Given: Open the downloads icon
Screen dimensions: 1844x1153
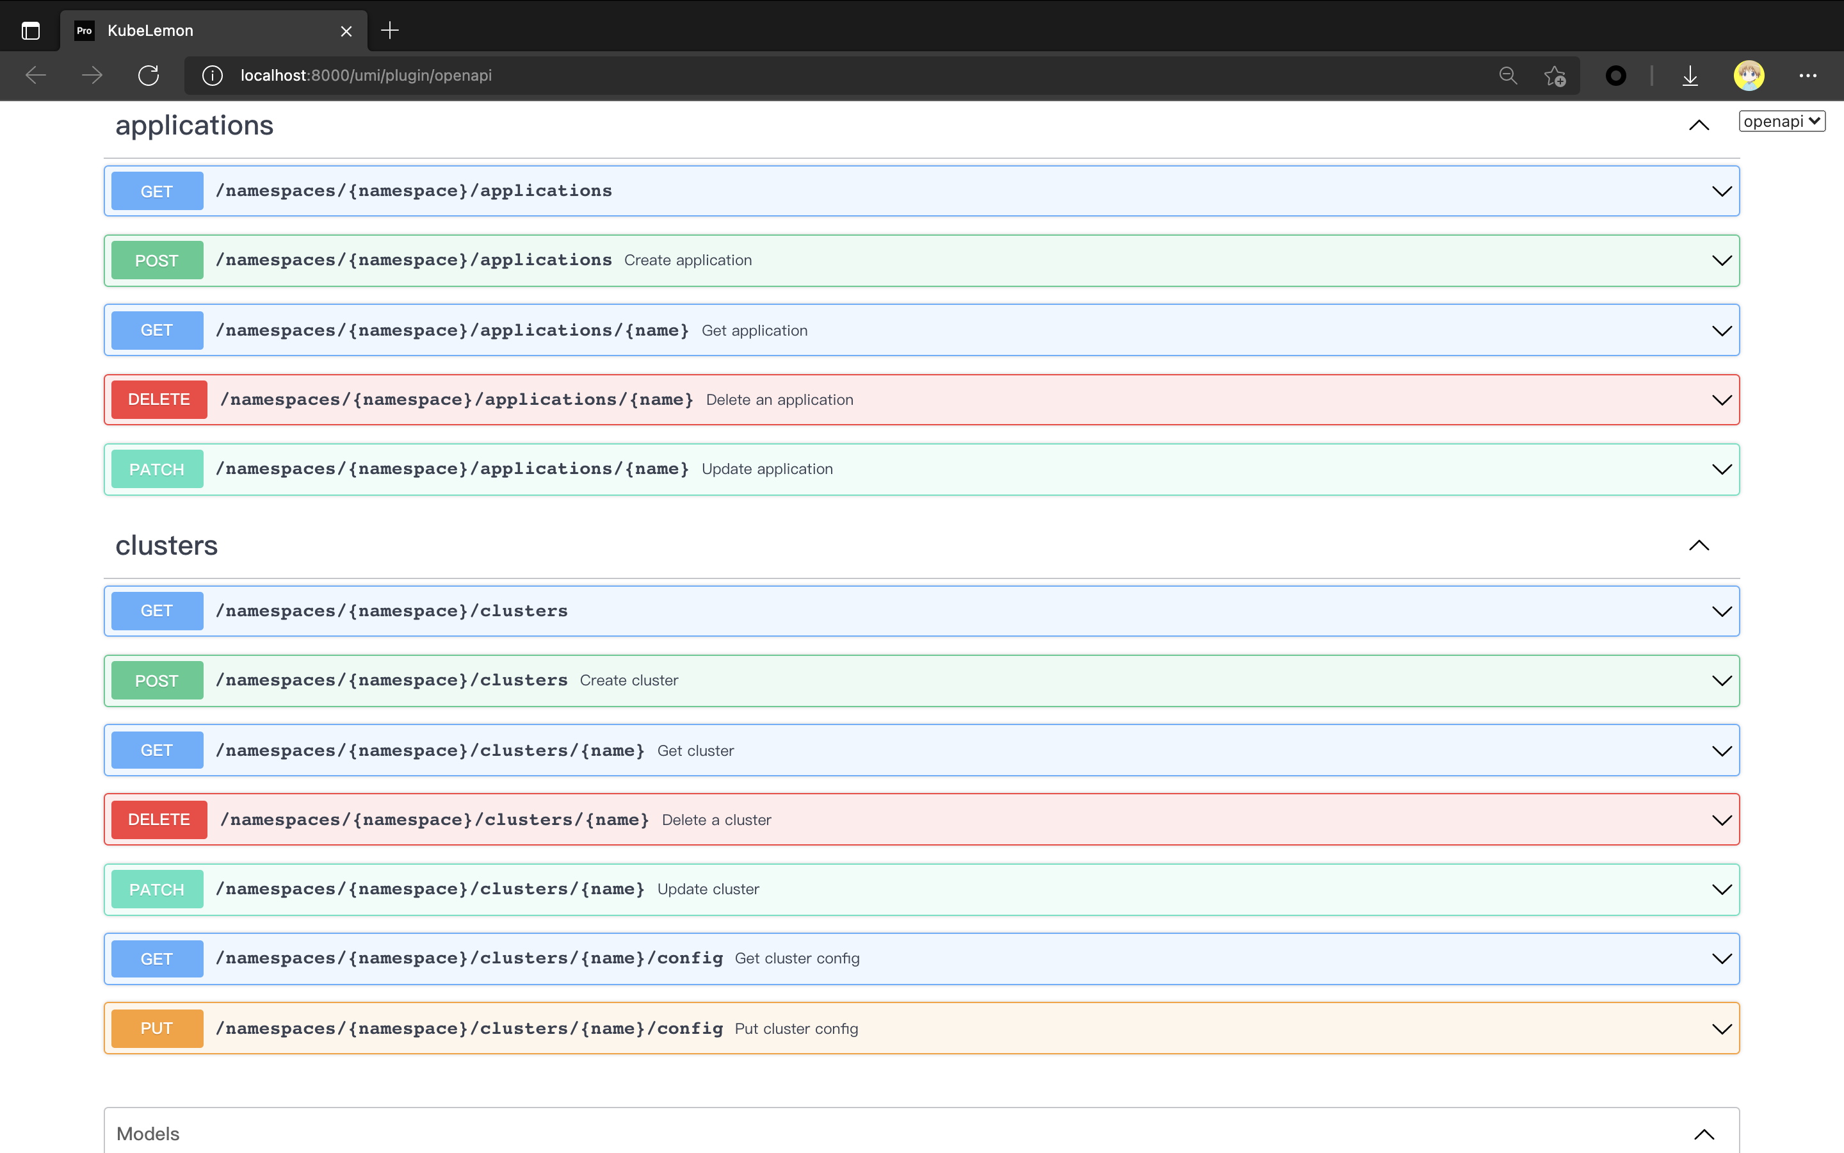Looking at the screenshot, I should 1690,76.
